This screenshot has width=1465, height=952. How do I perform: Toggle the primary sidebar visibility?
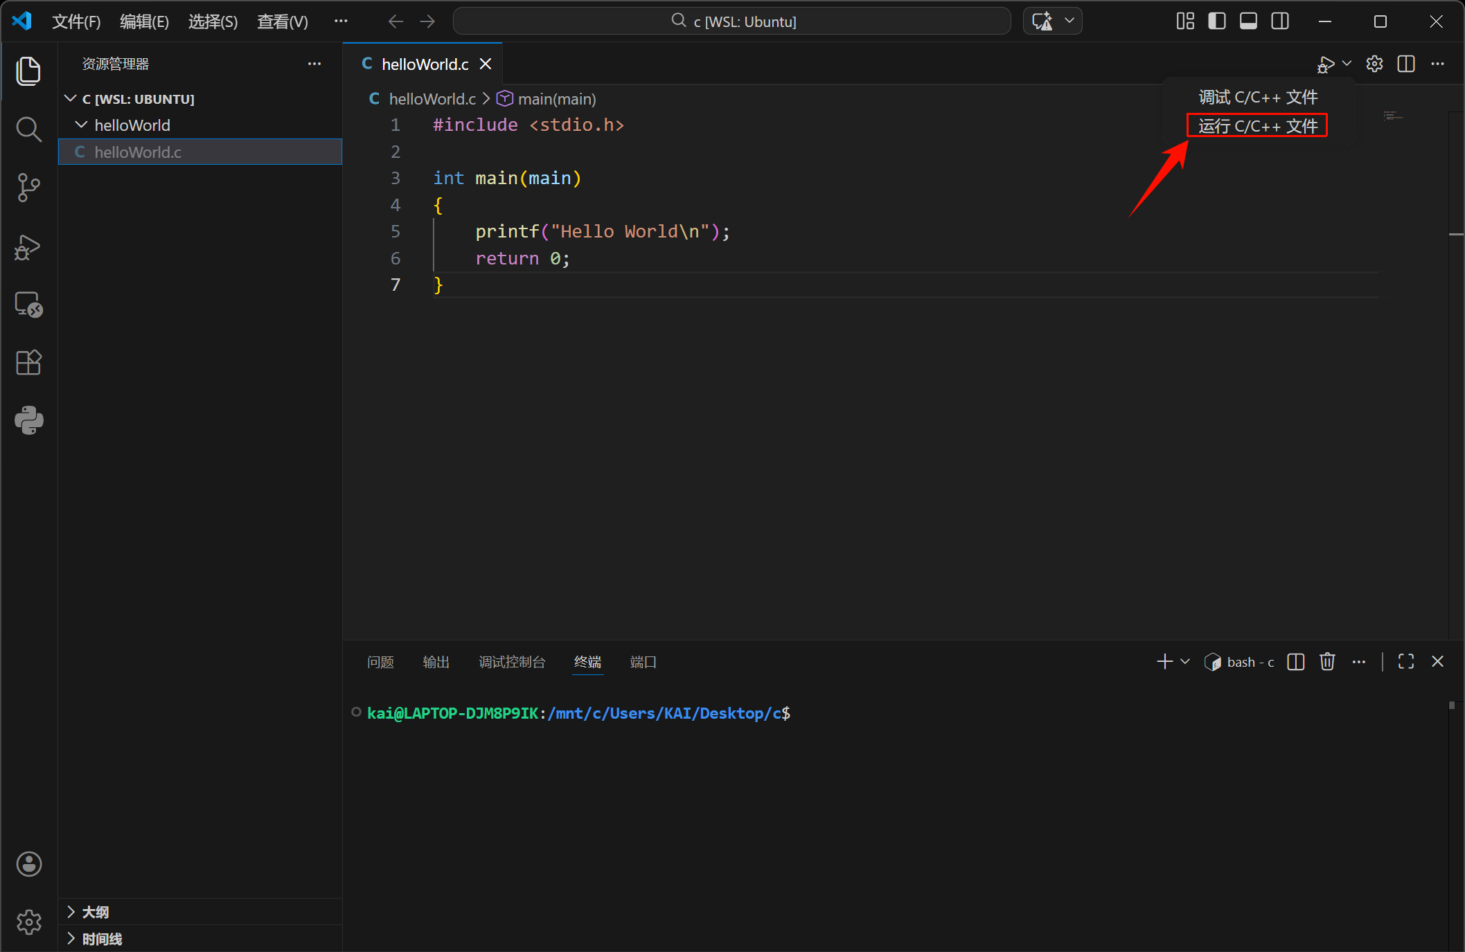point(1216,21)
